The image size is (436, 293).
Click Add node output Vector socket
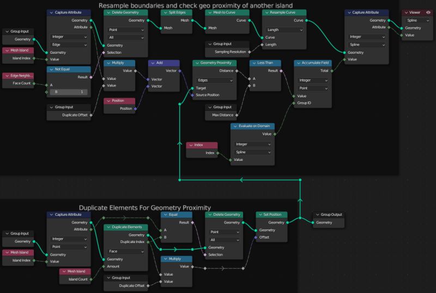tap(180, 71)
